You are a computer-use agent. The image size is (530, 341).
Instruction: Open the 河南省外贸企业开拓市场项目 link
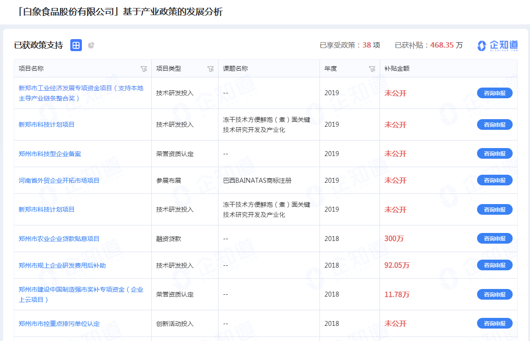click(59, 181)
